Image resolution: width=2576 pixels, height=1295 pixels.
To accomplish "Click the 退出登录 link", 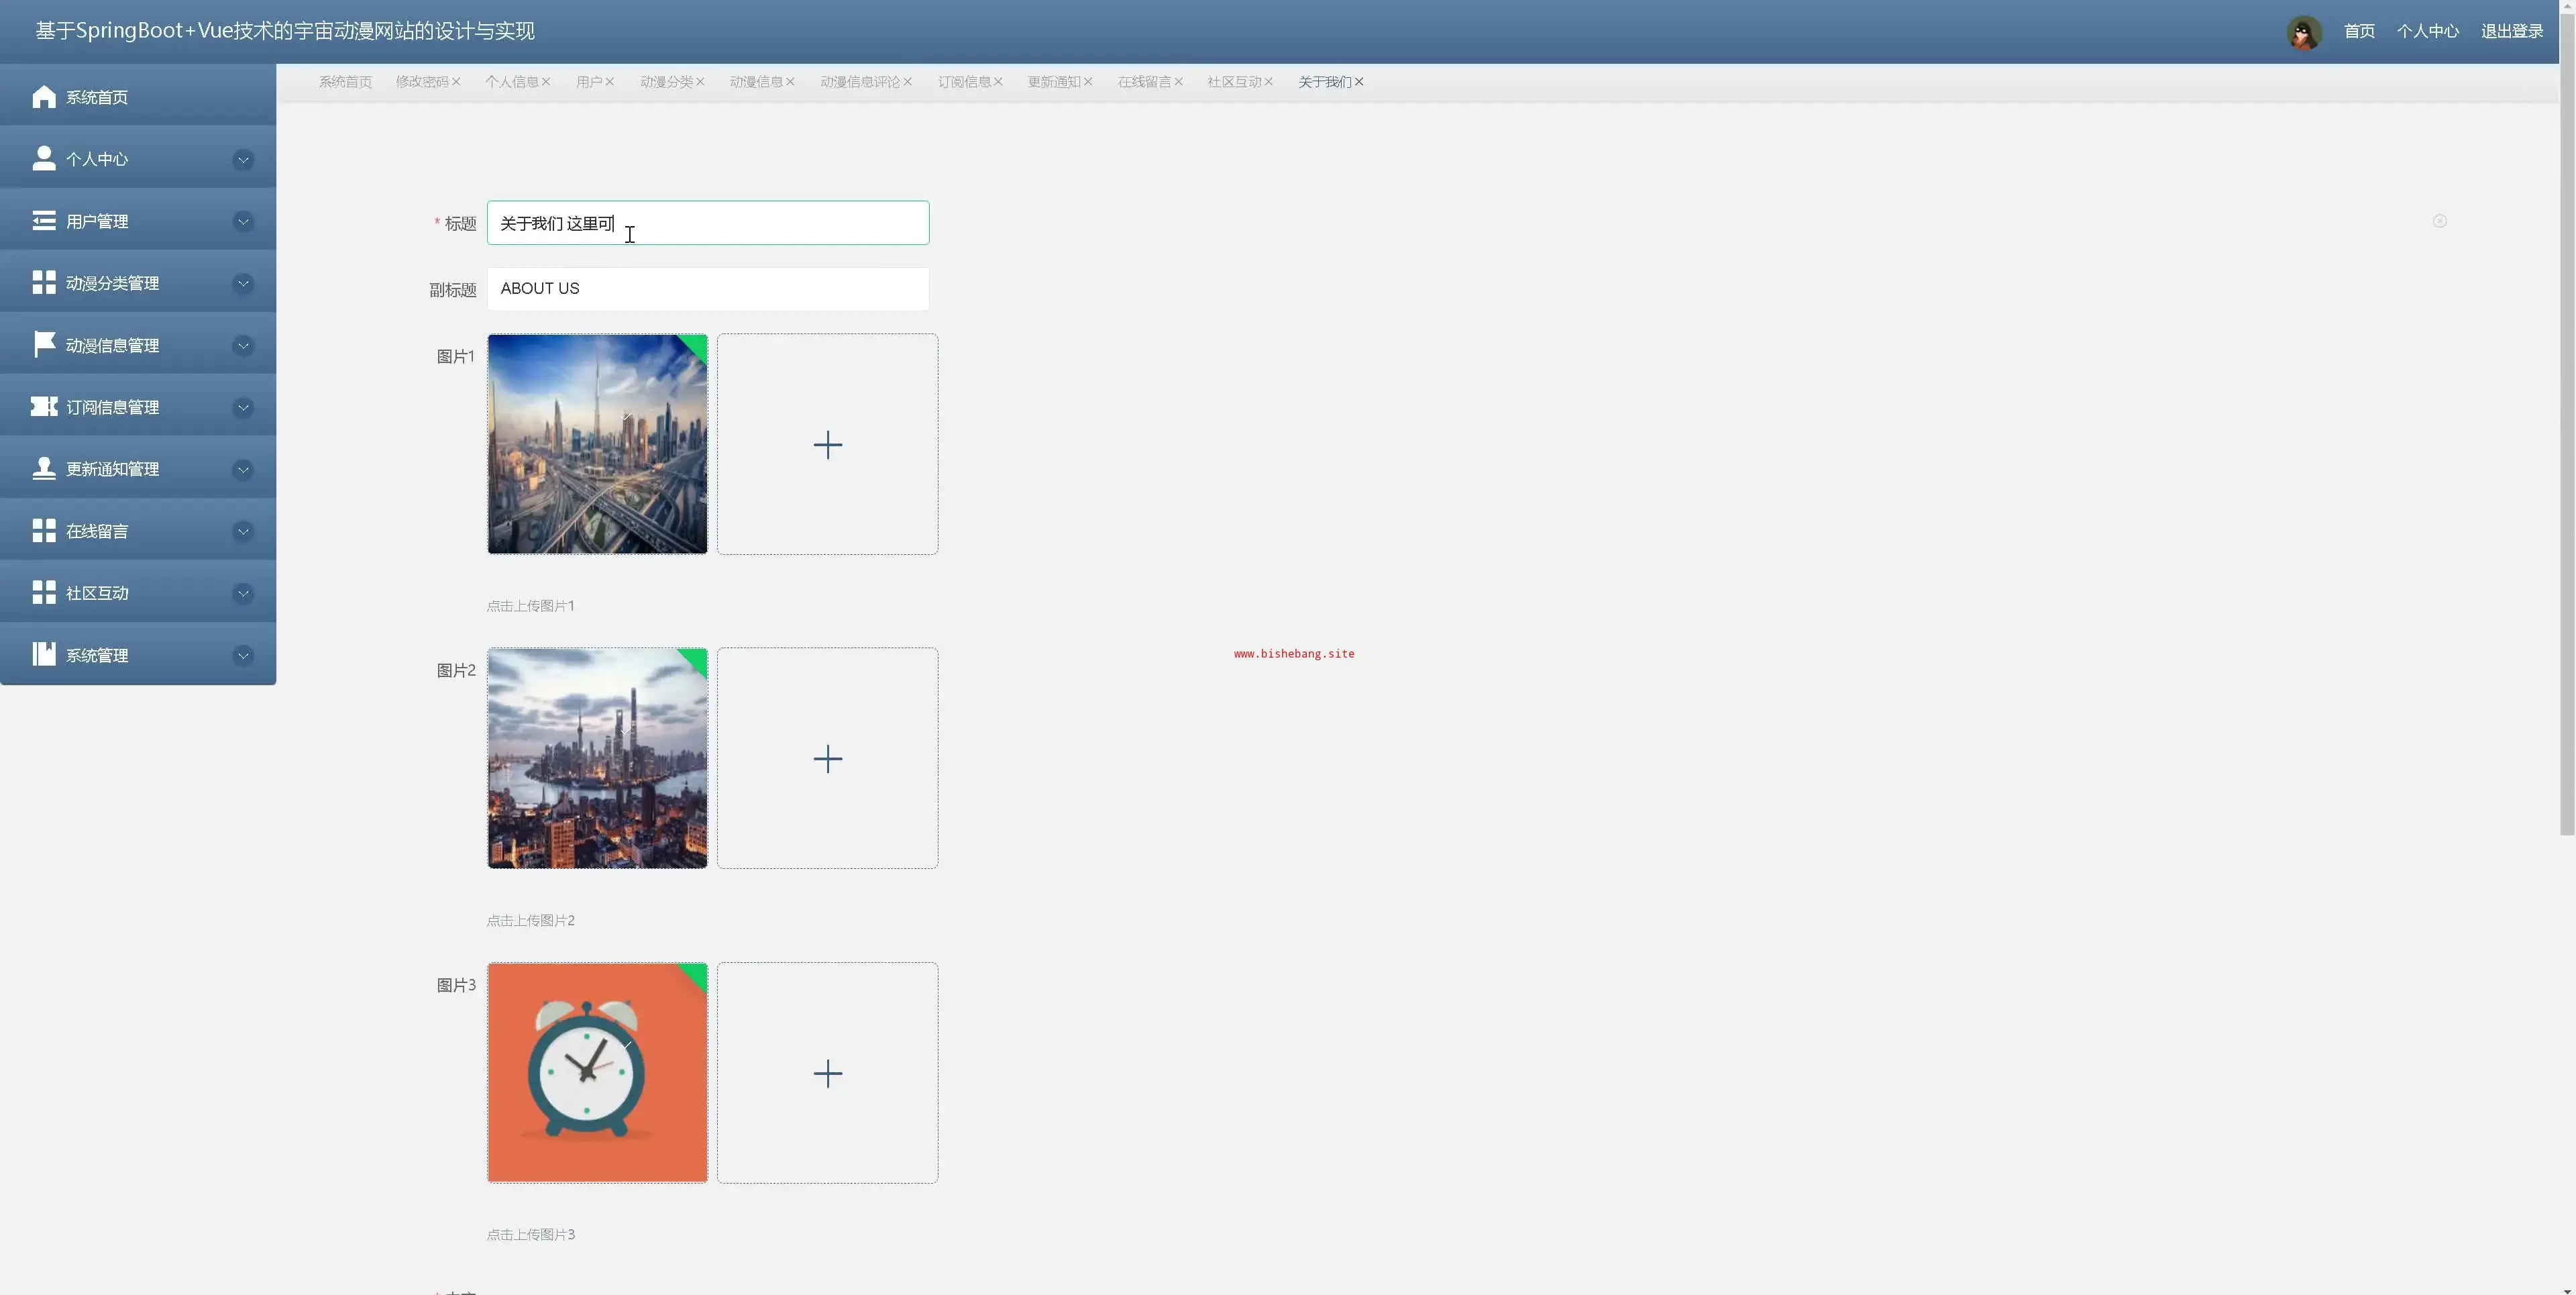I will coord(2511,32).
